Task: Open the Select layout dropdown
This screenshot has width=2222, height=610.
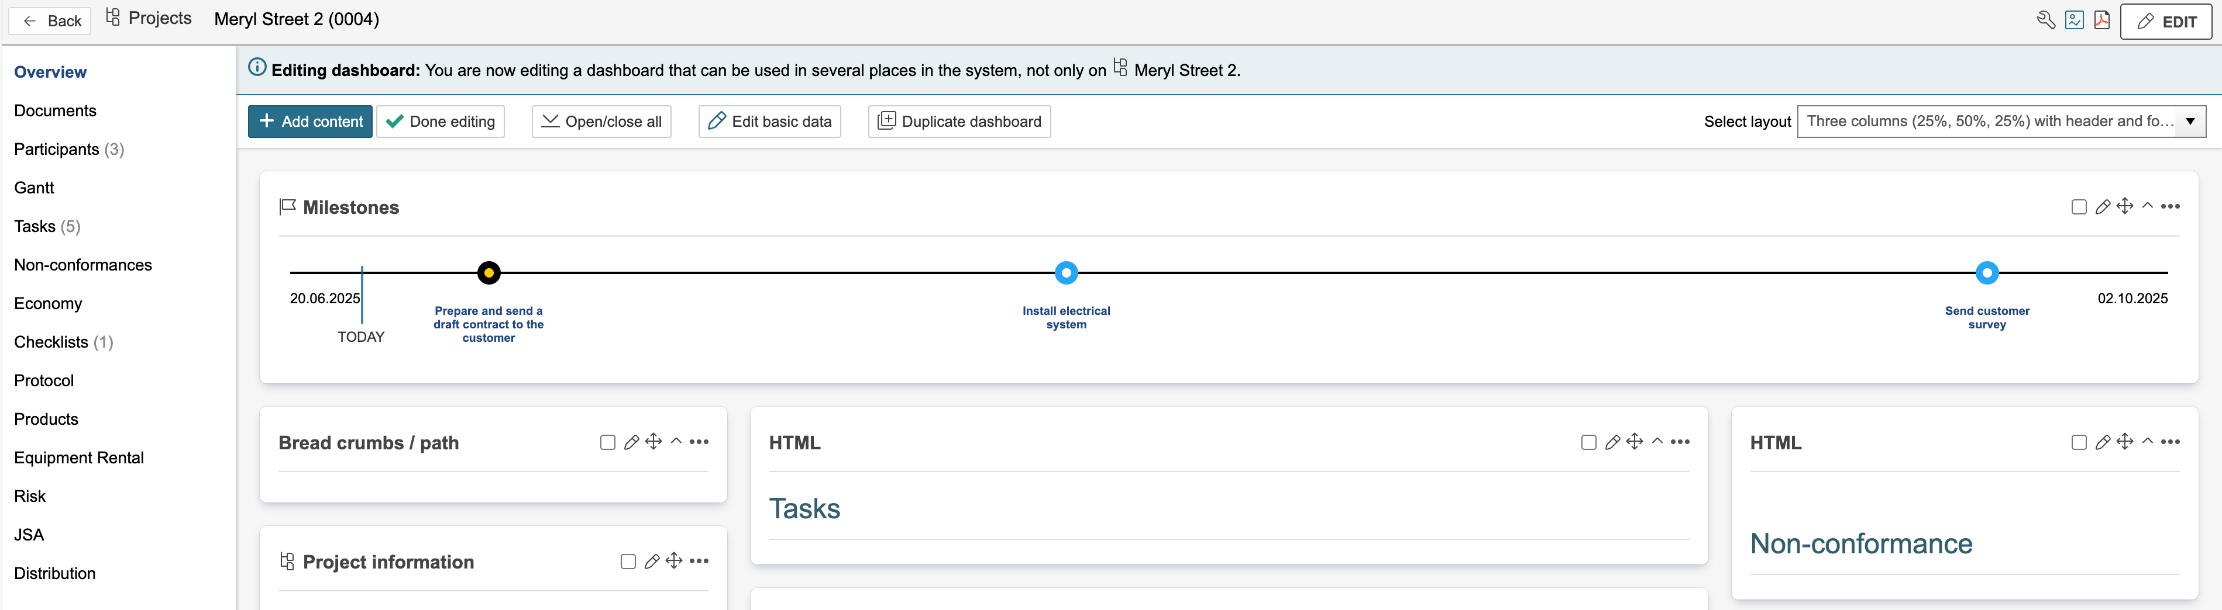Action: [2000, 122]
